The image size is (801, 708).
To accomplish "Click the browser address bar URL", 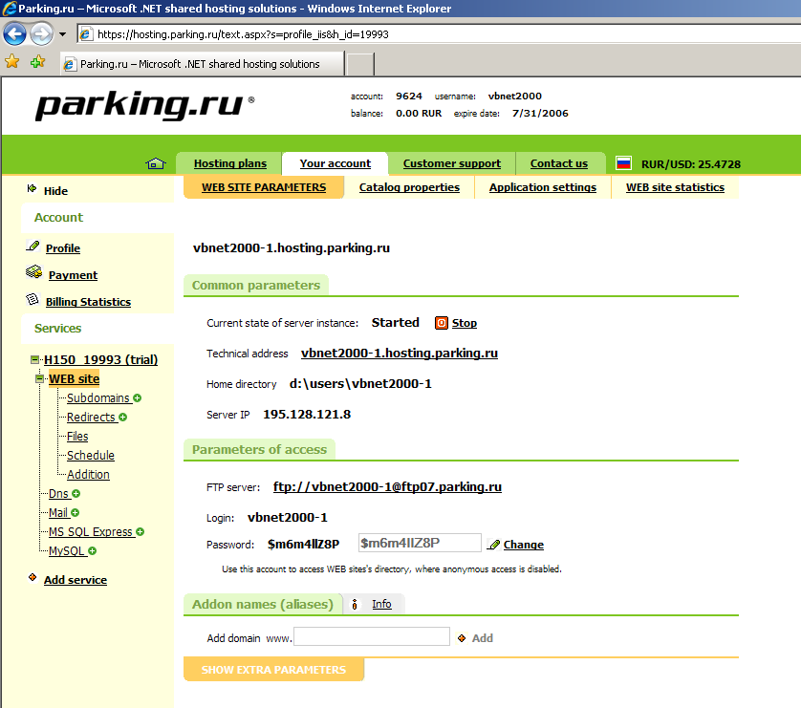I will (243, 34).
